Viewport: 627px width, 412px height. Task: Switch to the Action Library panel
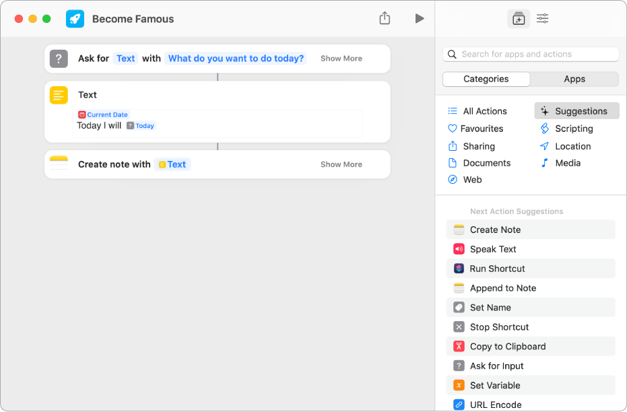pos(519,18)
